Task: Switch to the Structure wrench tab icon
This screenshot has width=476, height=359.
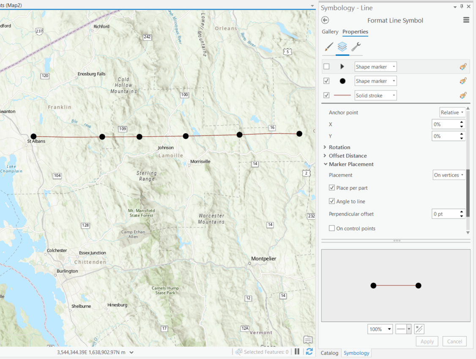Action: coord(356,47)
